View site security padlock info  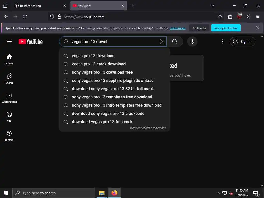point(59,17)
